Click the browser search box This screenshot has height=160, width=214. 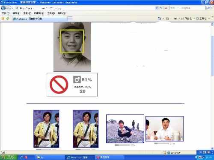click(187, 8)
